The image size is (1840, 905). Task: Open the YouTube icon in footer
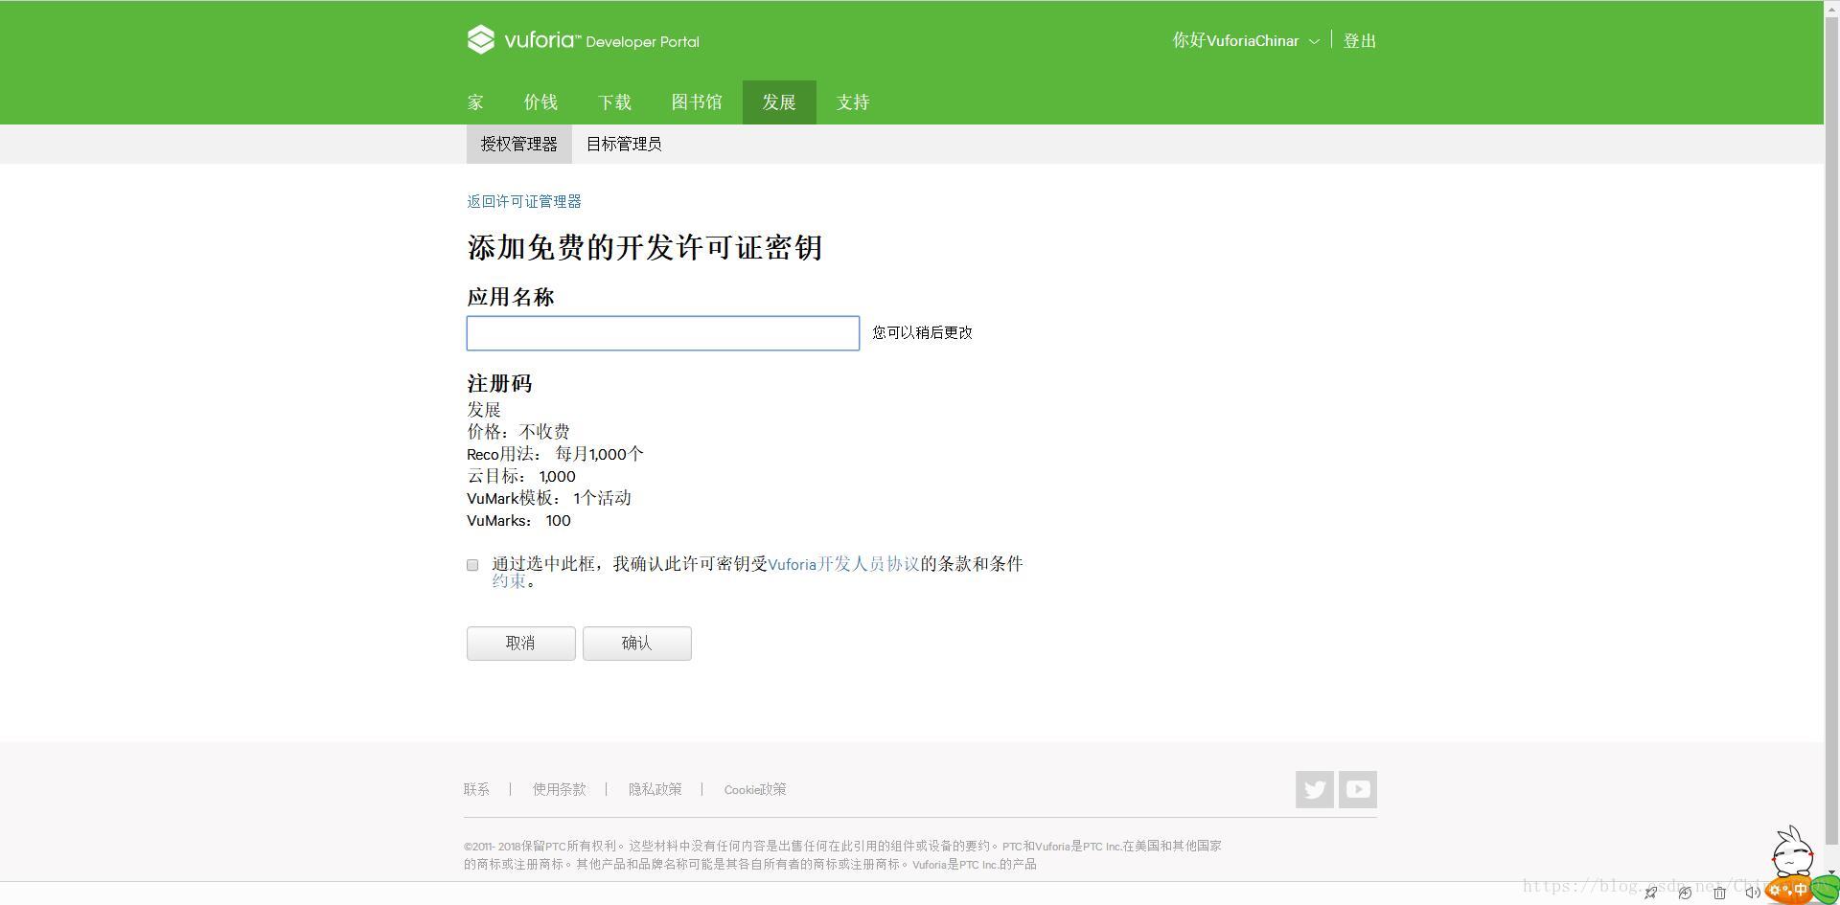pos(1357,789)
